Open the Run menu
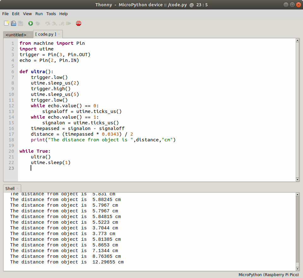This screenshot has height=278, width=303. (39, 14)
